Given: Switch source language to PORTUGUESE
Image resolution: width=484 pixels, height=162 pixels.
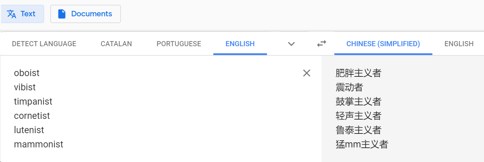Looking at the screenshot, I should (x=179, y=44).
